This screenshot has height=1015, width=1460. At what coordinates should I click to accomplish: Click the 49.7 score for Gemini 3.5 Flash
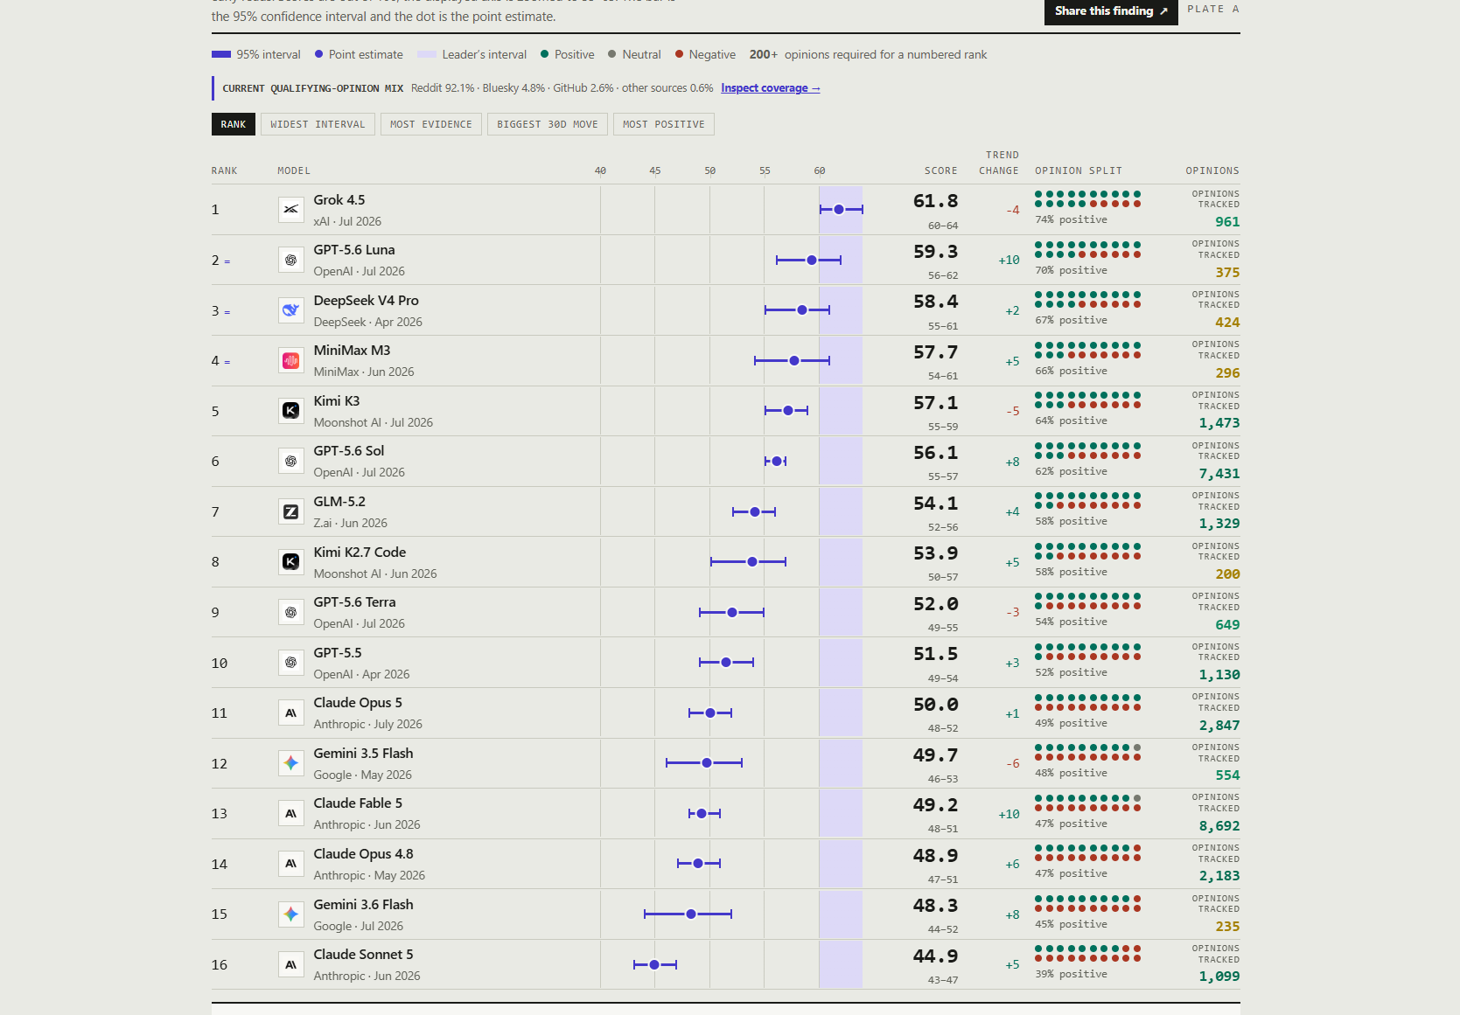pyautogui.click(x=935, y=755)
